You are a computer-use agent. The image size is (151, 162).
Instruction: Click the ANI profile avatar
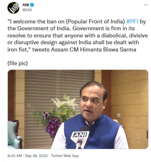[x=13, y=8]
